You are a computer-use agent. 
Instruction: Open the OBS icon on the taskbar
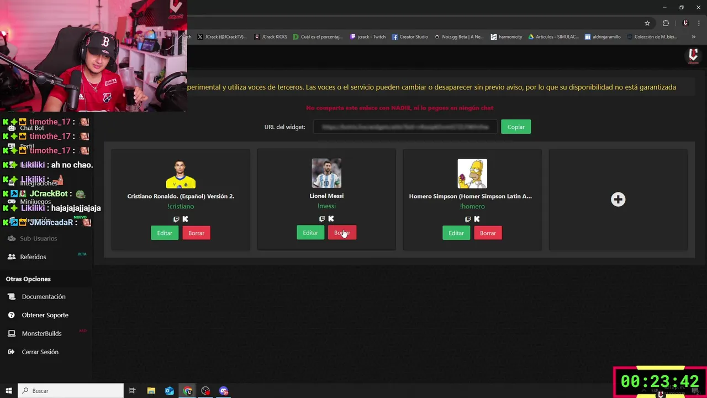click(x=205, y=391)
